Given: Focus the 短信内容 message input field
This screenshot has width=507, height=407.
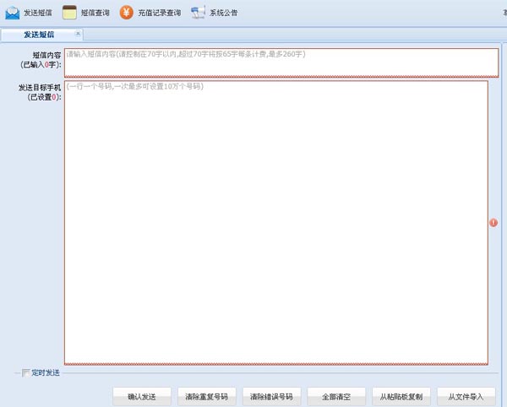Looking at the screenshot, I should click(x=281, y=62).
